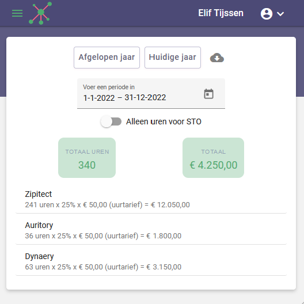Click the Zipitect calculation line
This screenshot has width=304, height=304.
click(107, 205)
